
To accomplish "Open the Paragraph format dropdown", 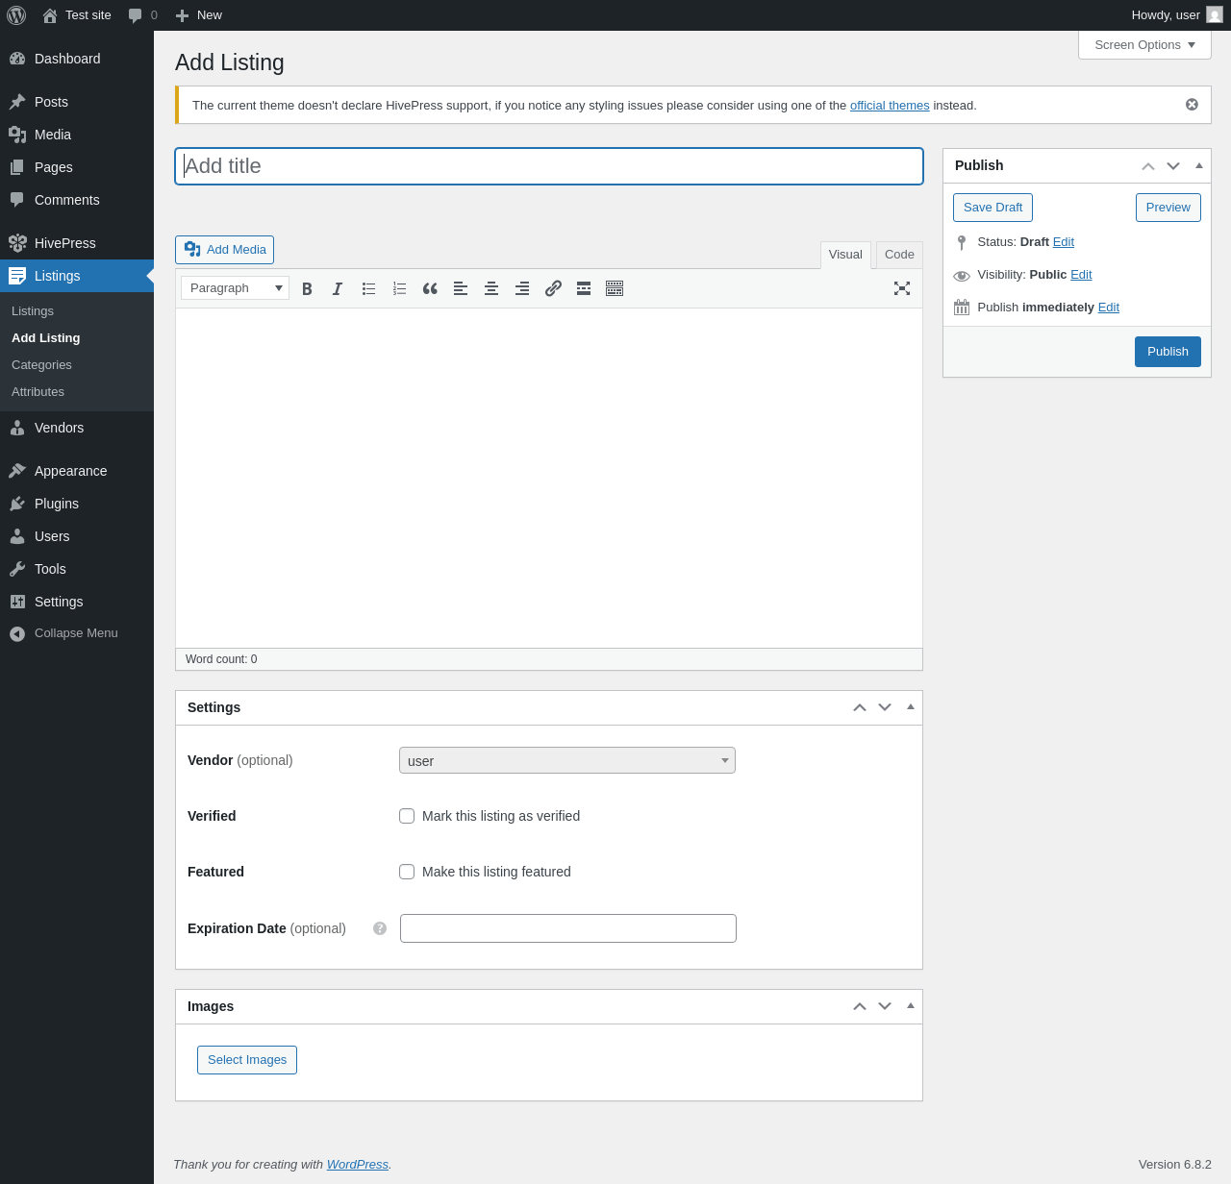I will click(235, 287).
